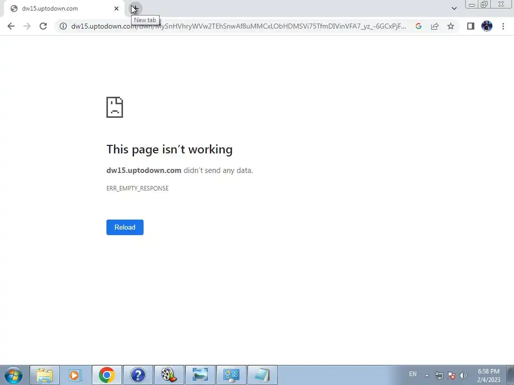The width and height of the screenshot is (514, 385).
Task: Open the picture viewer taskbar icon
Action: [200, 375]
